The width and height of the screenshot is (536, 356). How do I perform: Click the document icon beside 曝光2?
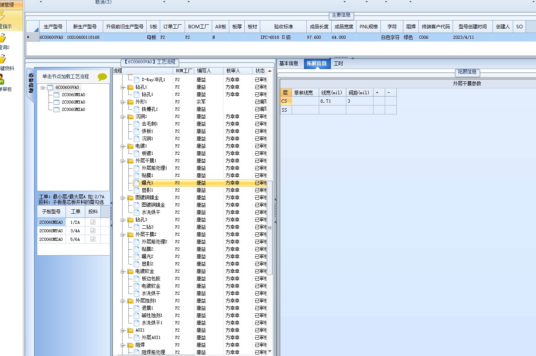pyautogui.click(x=137, y=256)
